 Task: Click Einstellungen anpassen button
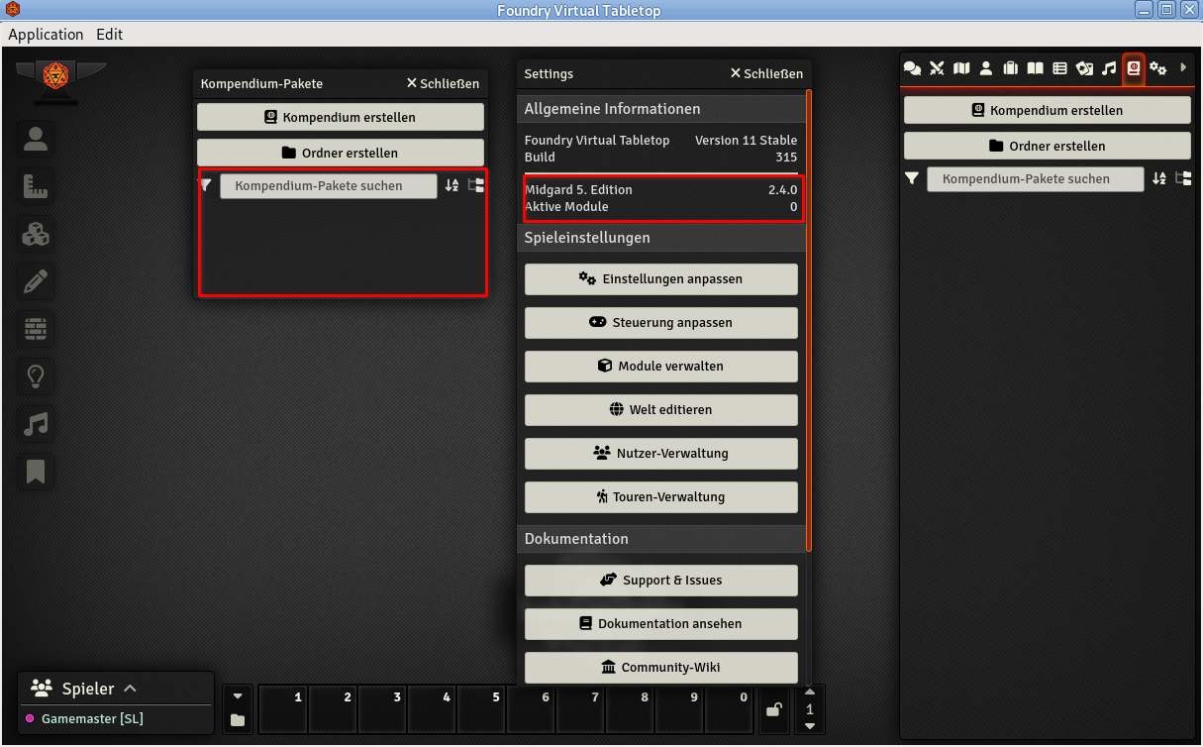[x=660, y=279]
